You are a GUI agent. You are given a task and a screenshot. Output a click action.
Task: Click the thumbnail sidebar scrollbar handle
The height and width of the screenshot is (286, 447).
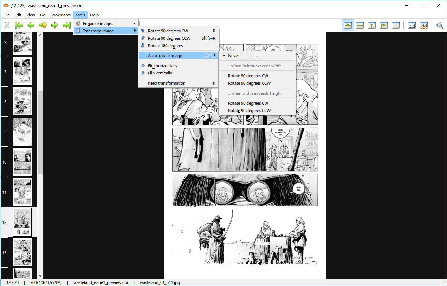[x=40, y=133]
